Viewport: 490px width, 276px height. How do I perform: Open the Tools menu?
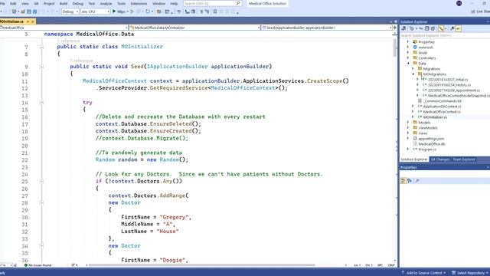tap(121, 3)
